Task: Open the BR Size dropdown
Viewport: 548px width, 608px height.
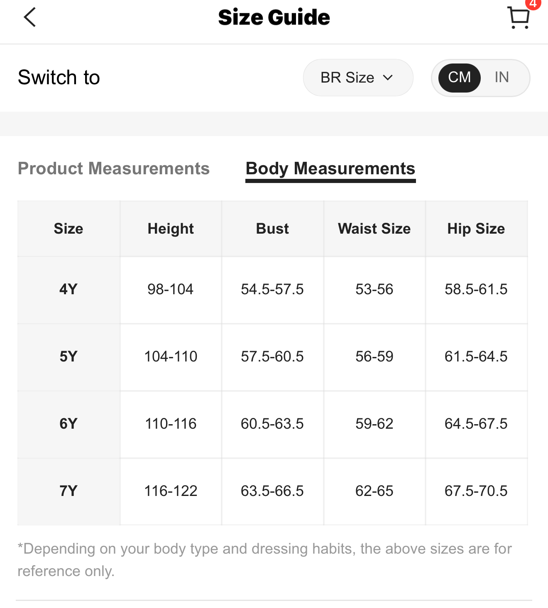Action: (x=358, y=78)
